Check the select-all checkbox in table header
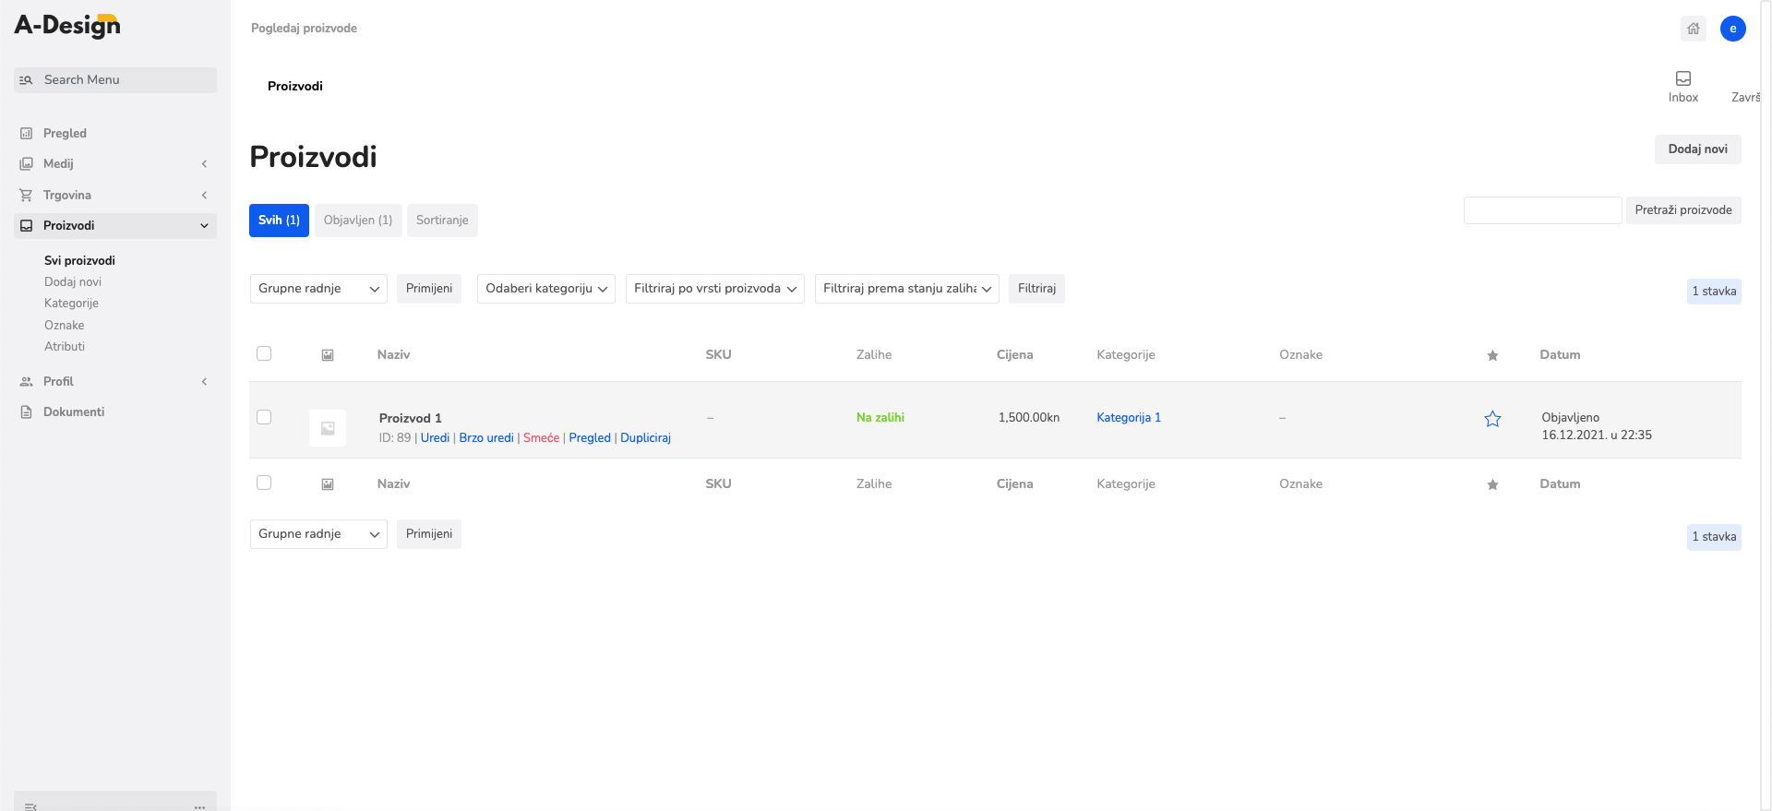 click(264, 353)
